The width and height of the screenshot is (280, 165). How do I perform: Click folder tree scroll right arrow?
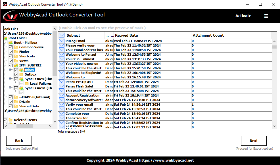pyautogui.click(x=50, y=126)
